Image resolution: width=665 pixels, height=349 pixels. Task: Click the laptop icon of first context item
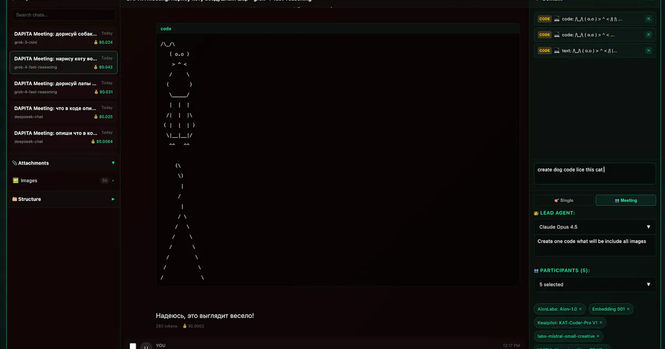click(556, 19)
